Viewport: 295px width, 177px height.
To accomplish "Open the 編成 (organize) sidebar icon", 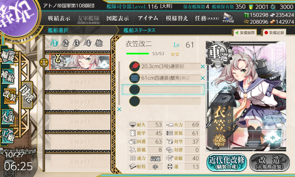I will point(8,57).
